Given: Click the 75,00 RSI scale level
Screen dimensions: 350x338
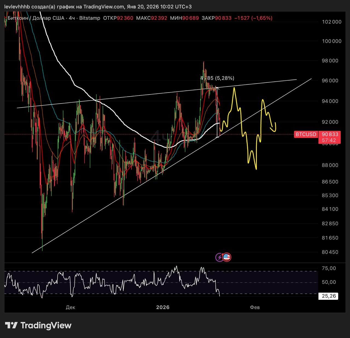Looking at the screenshot, I should tap(329, 268).
